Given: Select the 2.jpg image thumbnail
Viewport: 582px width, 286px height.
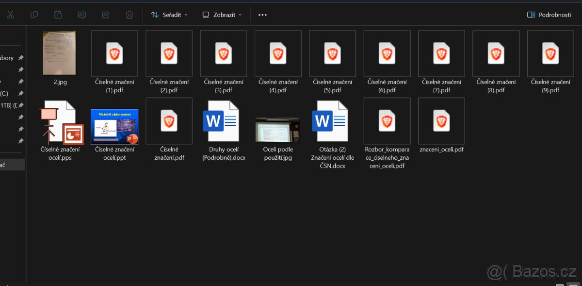Looking at the screenshot, I should 59,53.
